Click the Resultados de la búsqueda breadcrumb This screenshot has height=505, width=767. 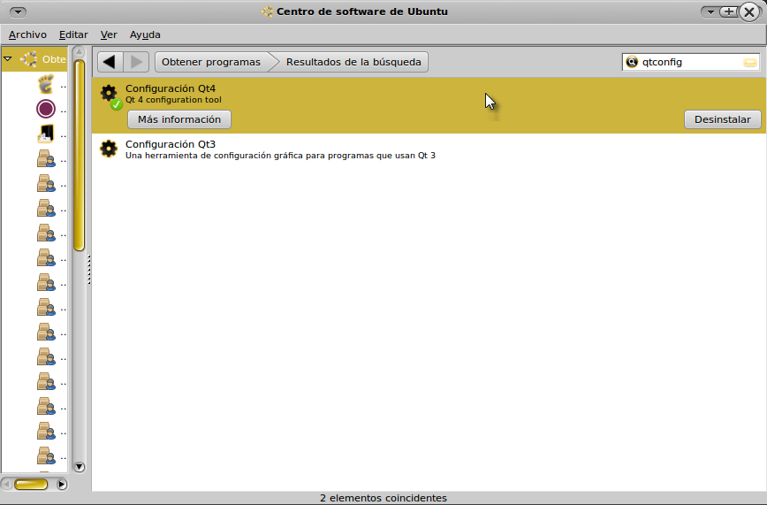pyautogui.click(x=353, y=62)
